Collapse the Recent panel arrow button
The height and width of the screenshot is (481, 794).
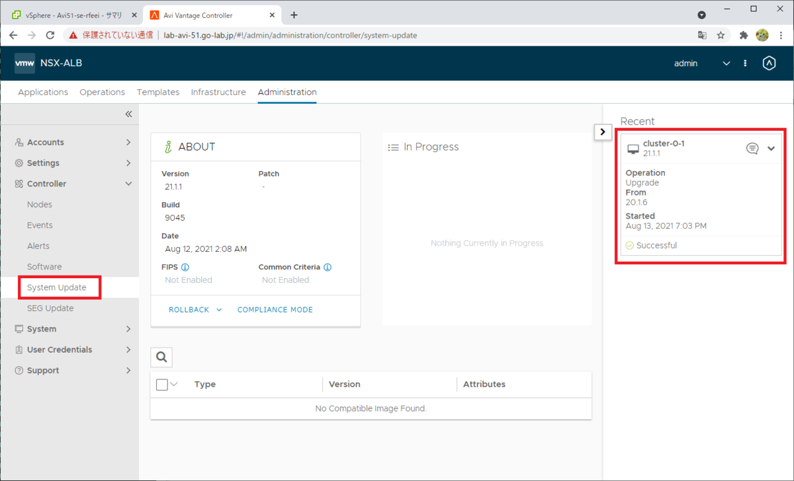(x=602, y=132)
